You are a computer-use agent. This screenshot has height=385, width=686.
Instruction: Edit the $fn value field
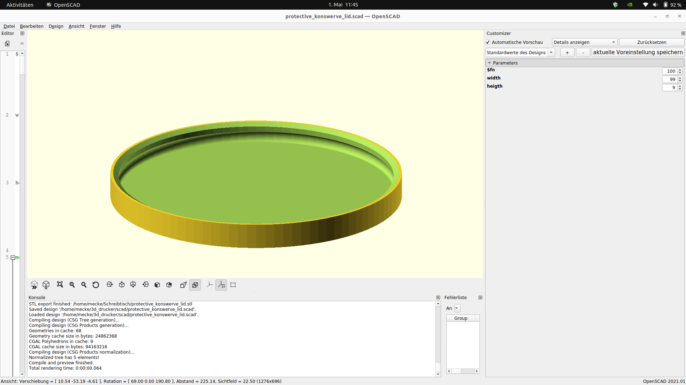(x=670, y=71)
